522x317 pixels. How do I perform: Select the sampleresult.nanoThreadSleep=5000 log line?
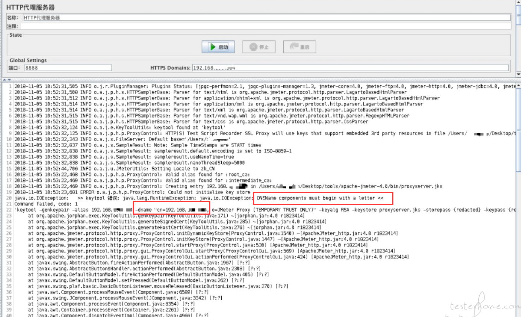[x=129, y=163]
